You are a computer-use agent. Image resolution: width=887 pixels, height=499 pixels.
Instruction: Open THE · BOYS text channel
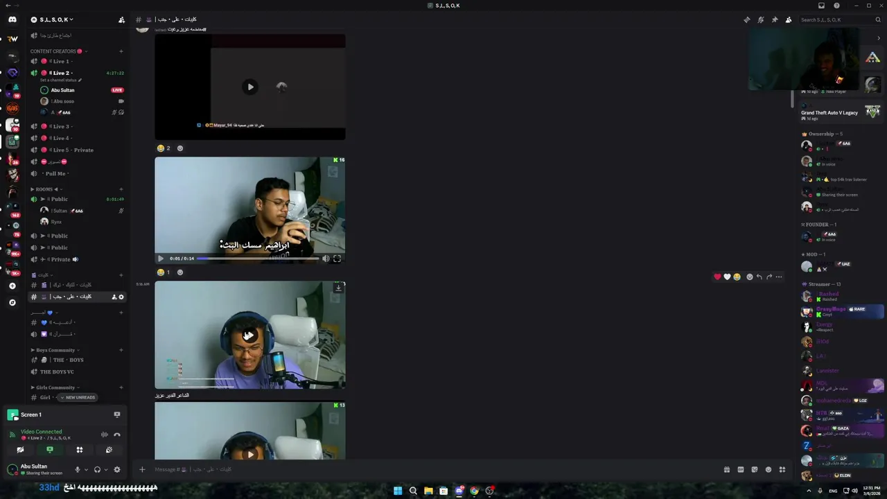77,360
